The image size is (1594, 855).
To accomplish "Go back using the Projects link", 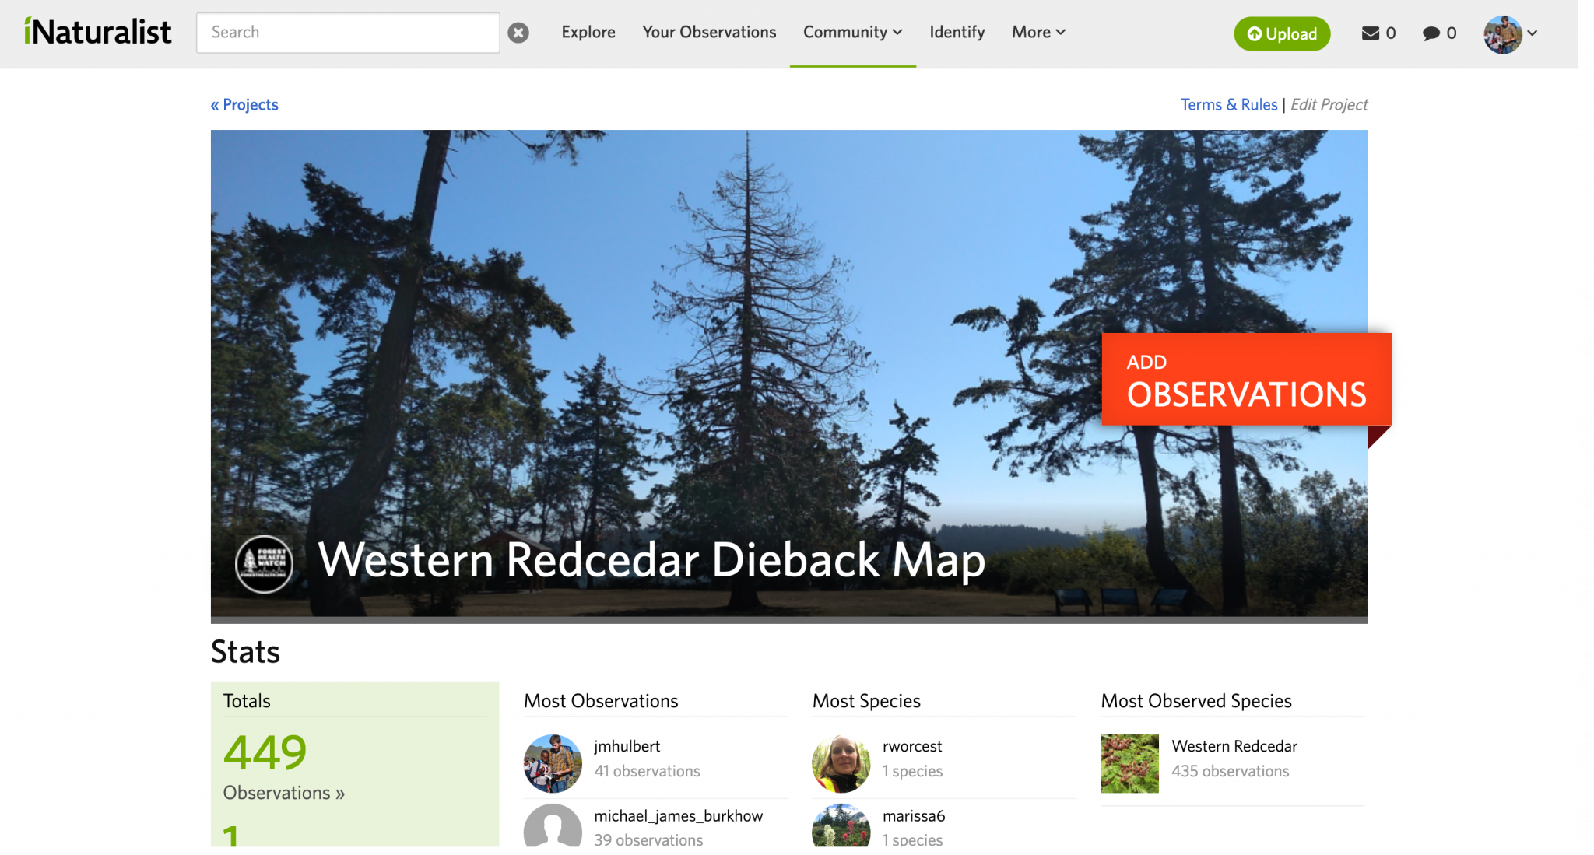I will point(244,104).
